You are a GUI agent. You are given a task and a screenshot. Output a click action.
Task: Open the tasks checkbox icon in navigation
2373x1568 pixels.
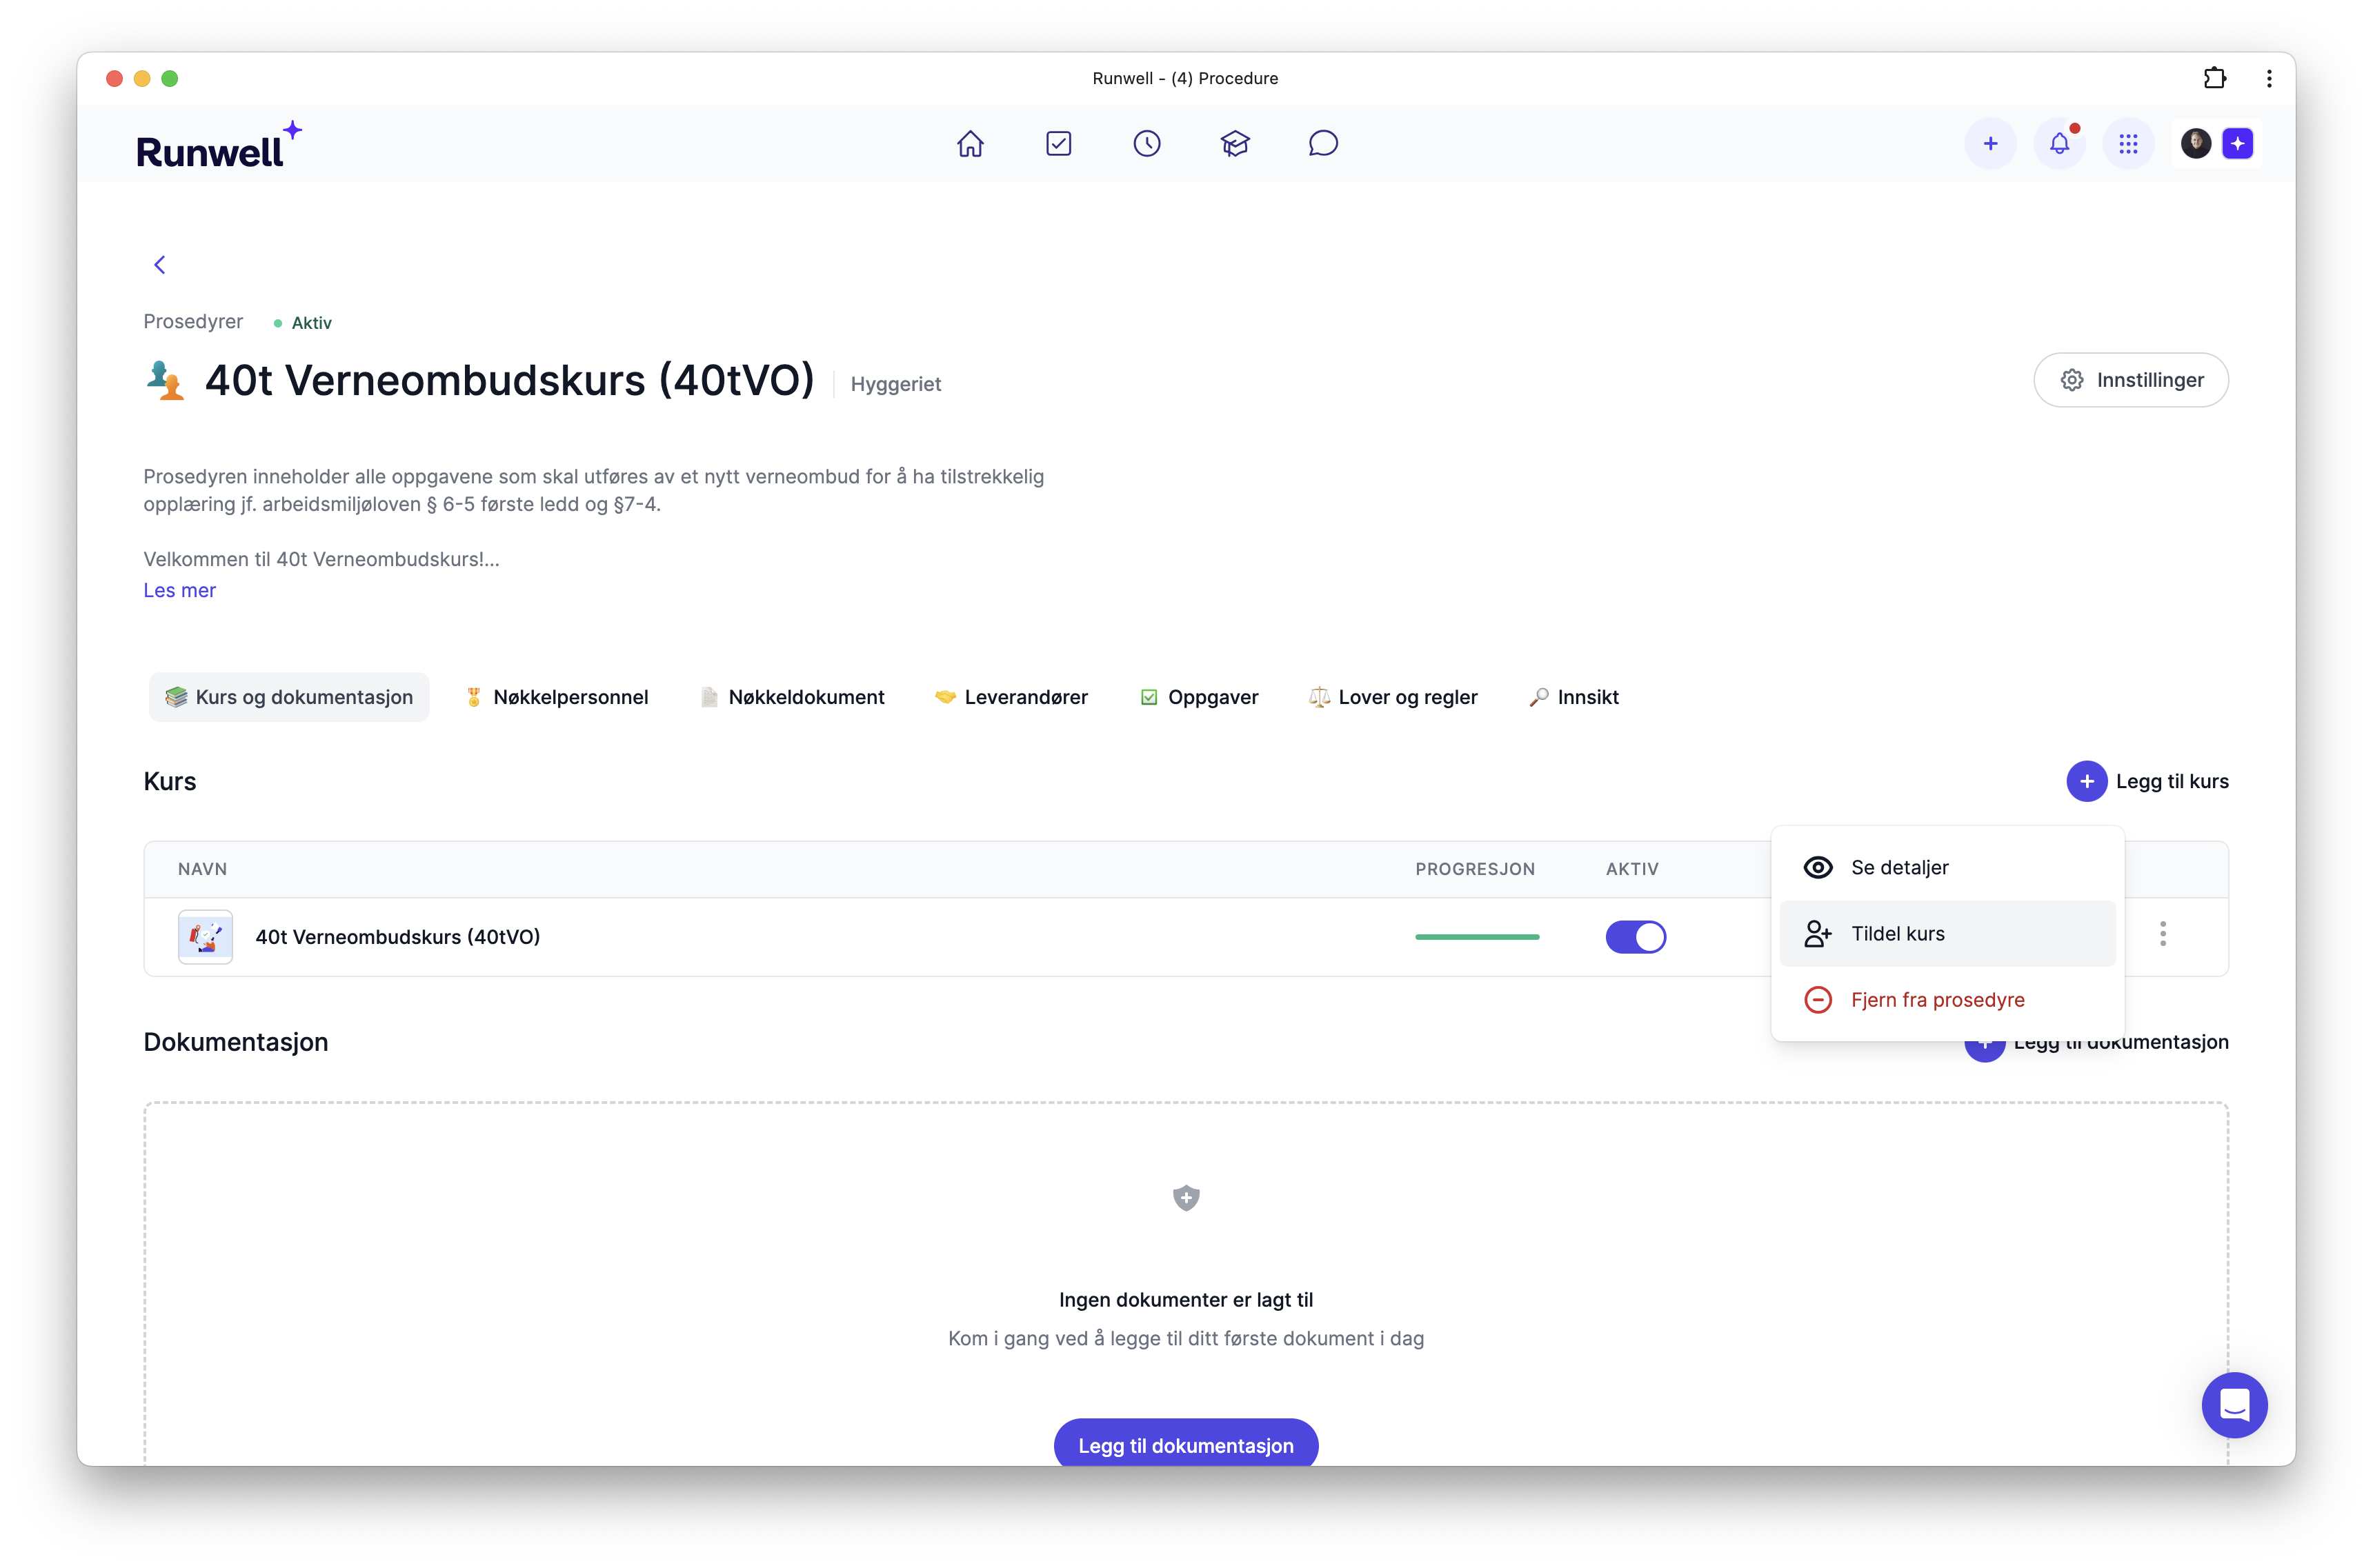click(1058, 144)
